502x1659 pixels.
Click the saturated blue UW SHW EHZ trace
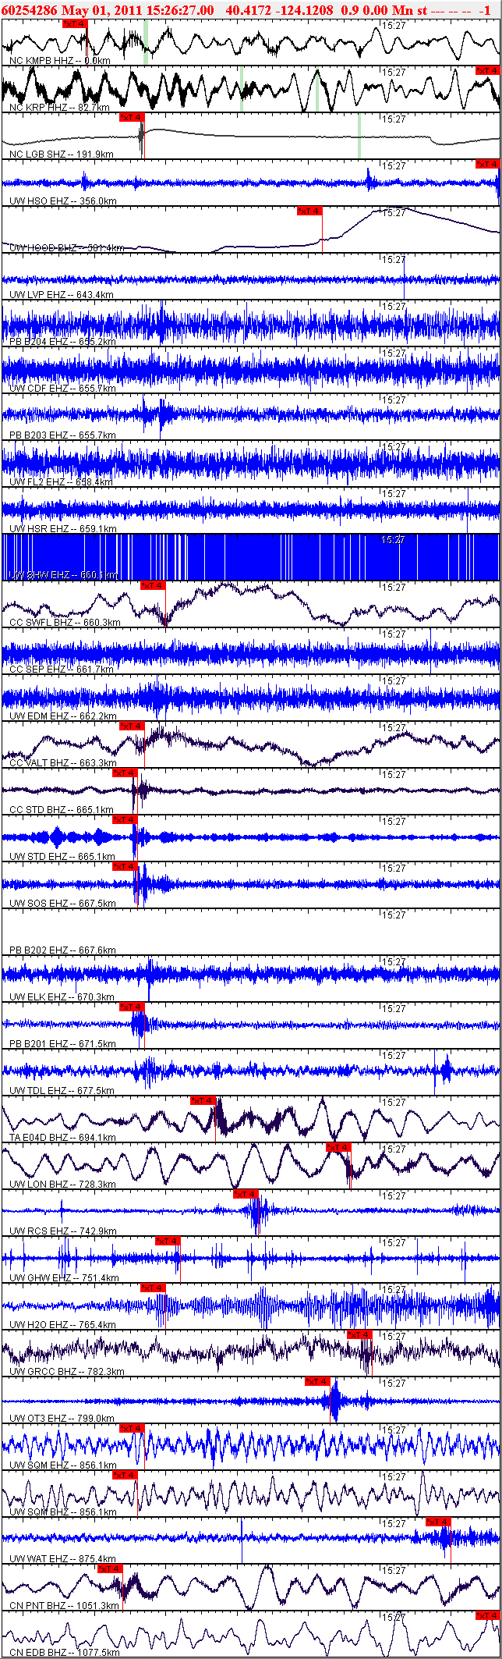(x=251, y=557)
